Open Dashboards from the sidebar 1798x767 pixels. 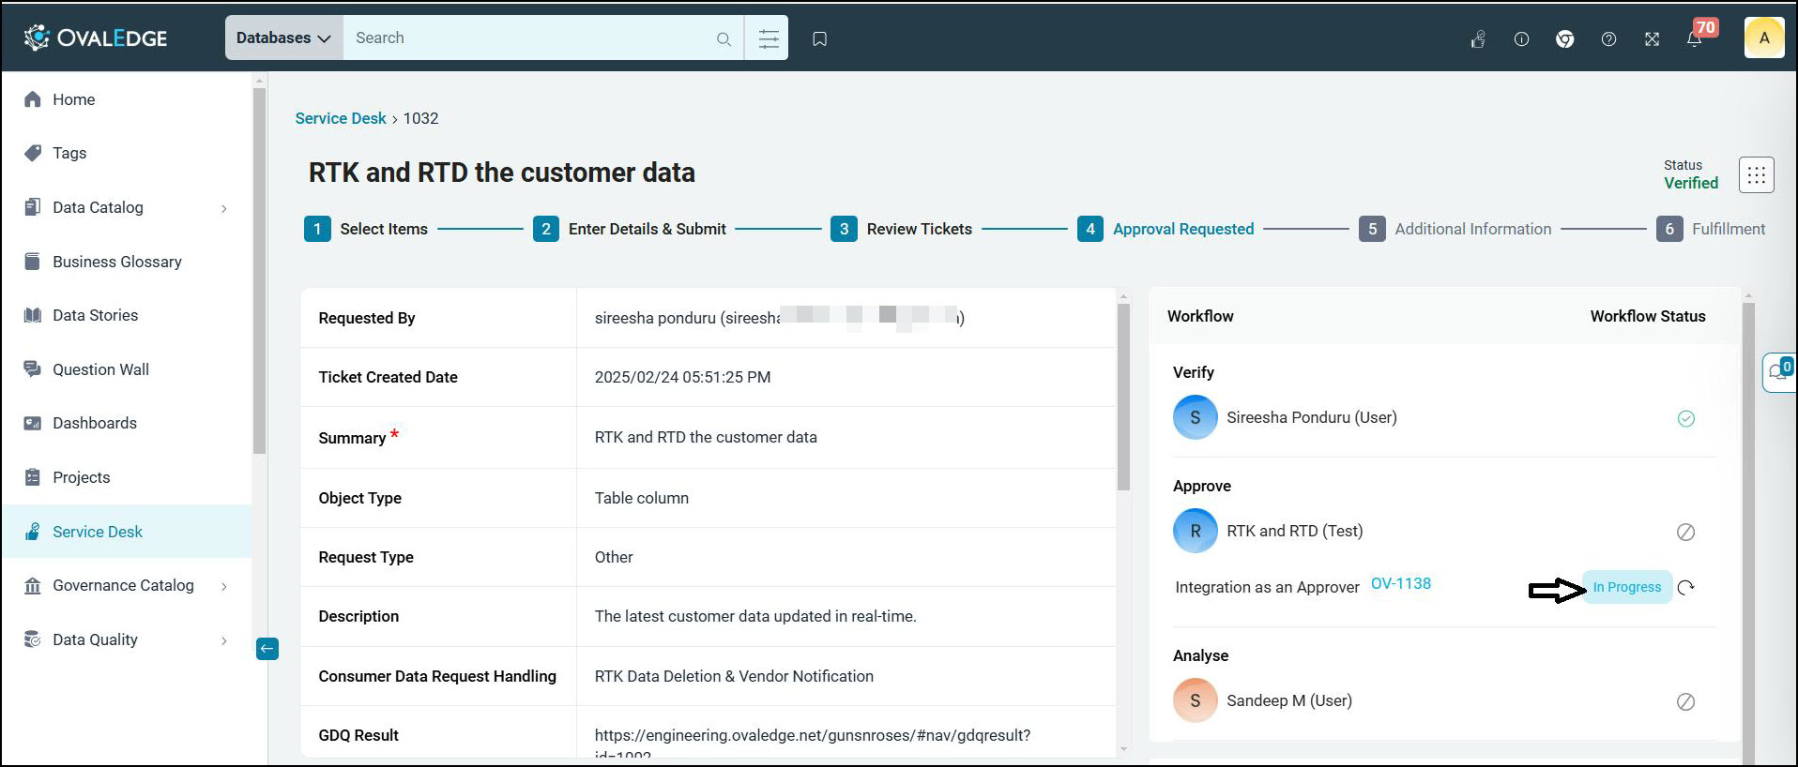click(94, 423)
